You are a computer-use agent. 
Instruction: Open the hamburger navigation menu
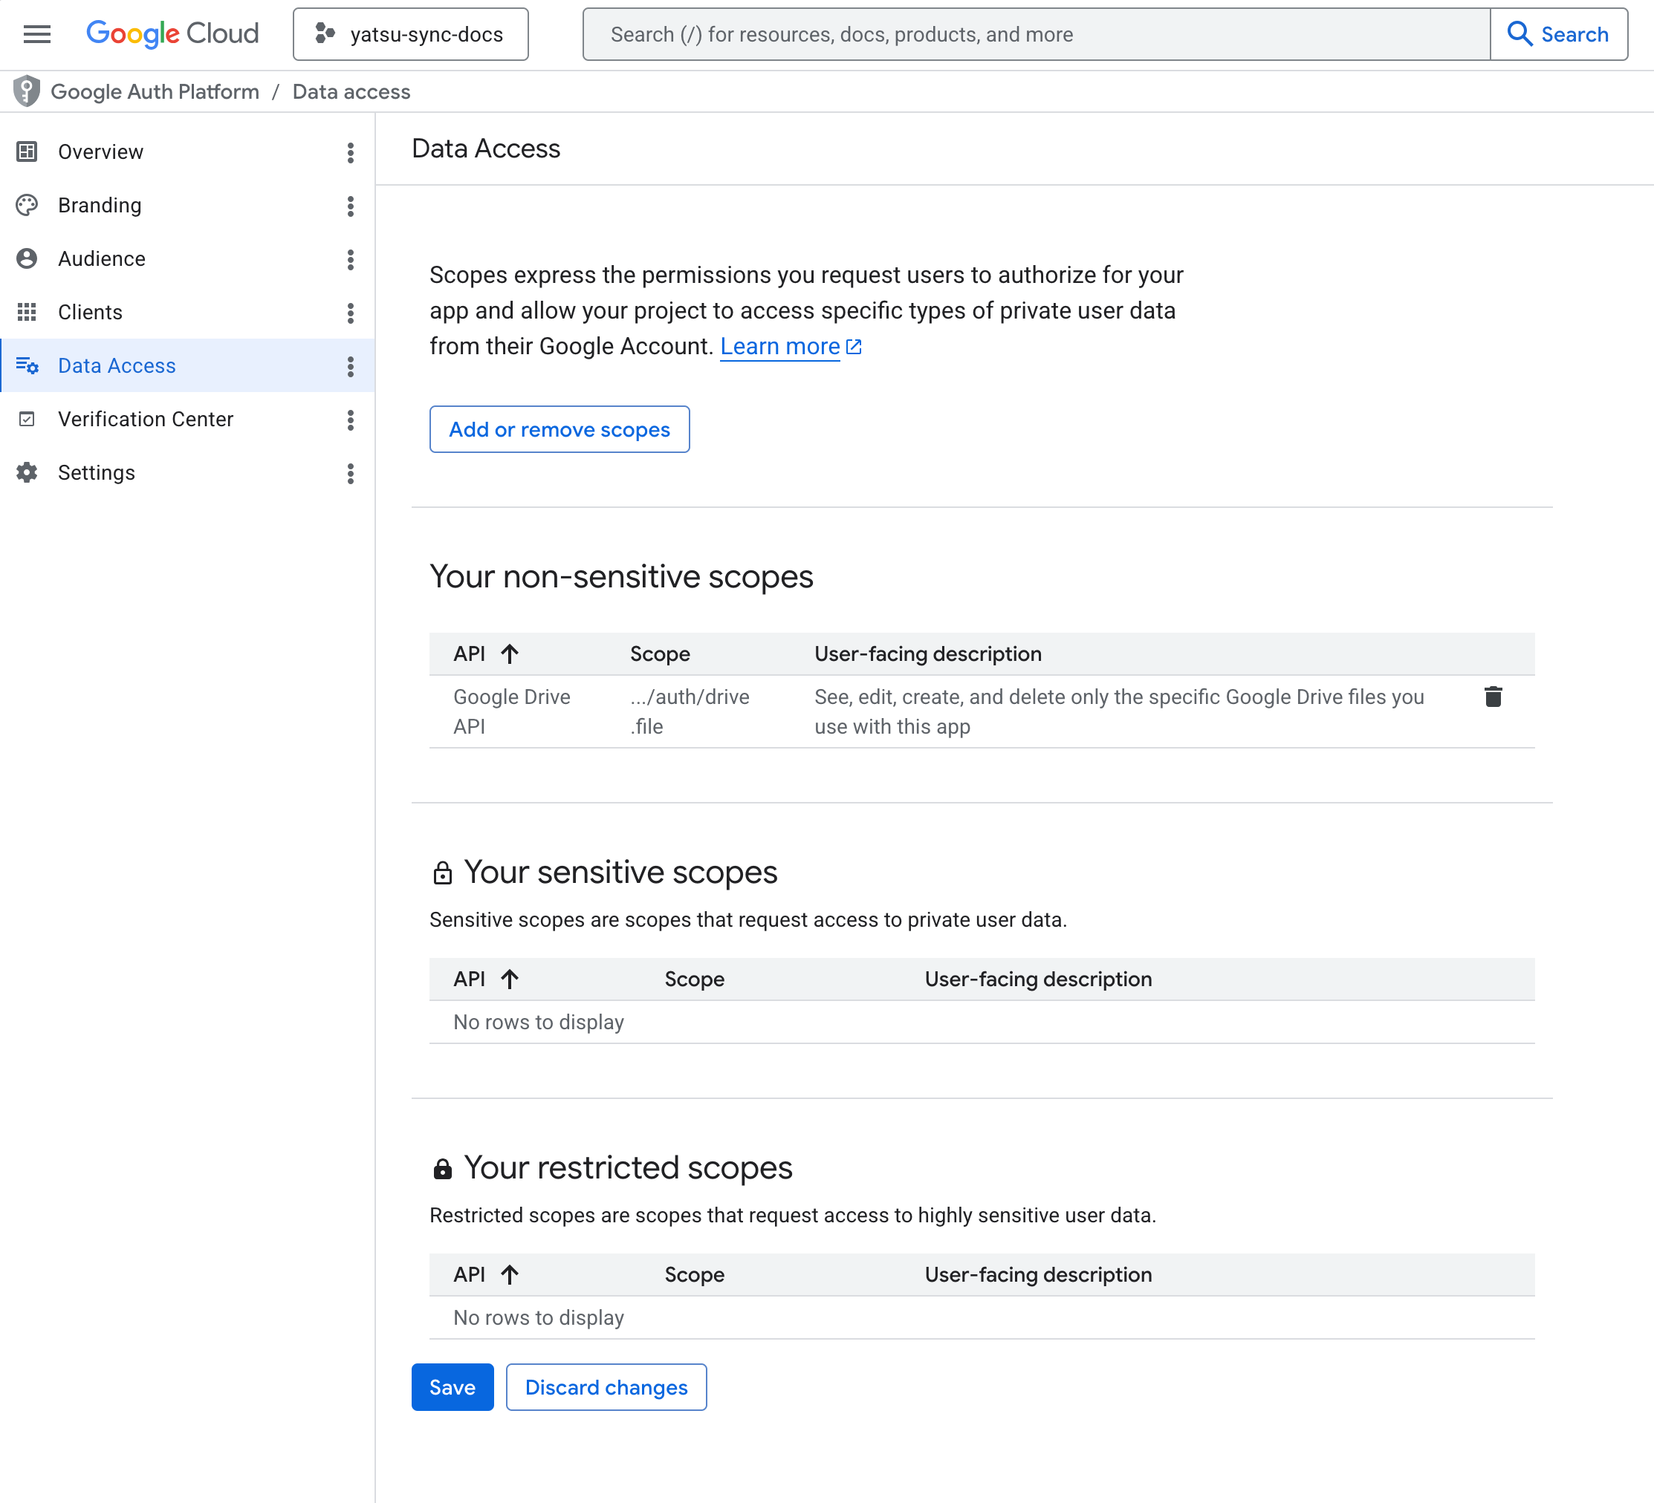pyautogui.click(x=37, y=34)
